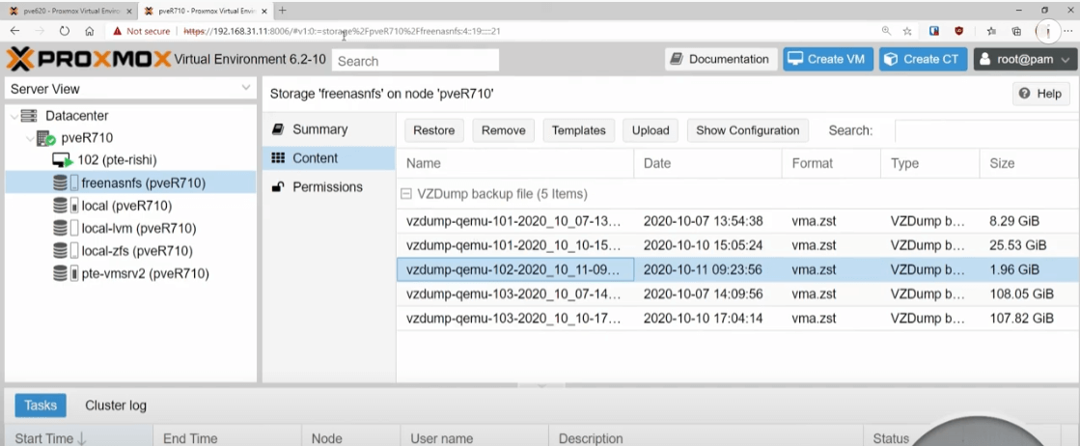Click the Proxmox logo
This screenshot has height=446, width=1080.
coord(89,60)
